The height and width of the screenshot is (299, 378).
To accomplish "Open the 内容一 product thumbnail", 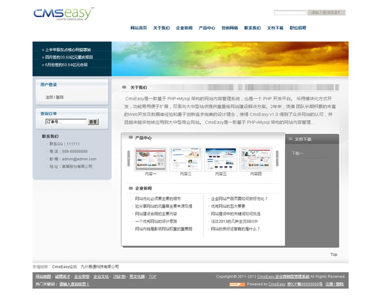I will [x=151, y=159].
